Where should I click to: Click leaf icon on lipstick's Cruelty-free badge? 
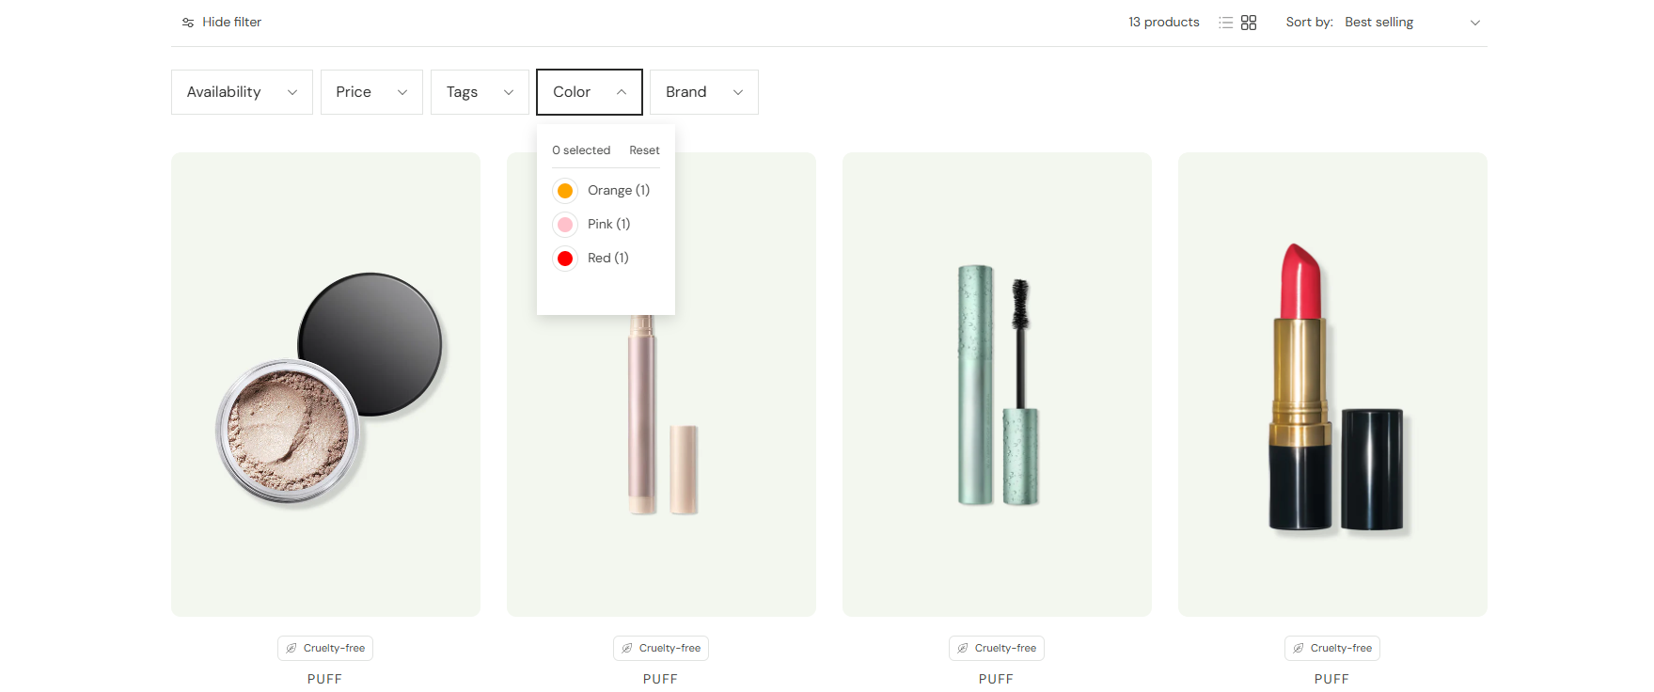(x=1299, y=648)
